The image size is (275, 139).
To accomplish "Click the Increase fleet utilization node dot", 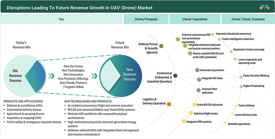I will [x=198, y=90].
